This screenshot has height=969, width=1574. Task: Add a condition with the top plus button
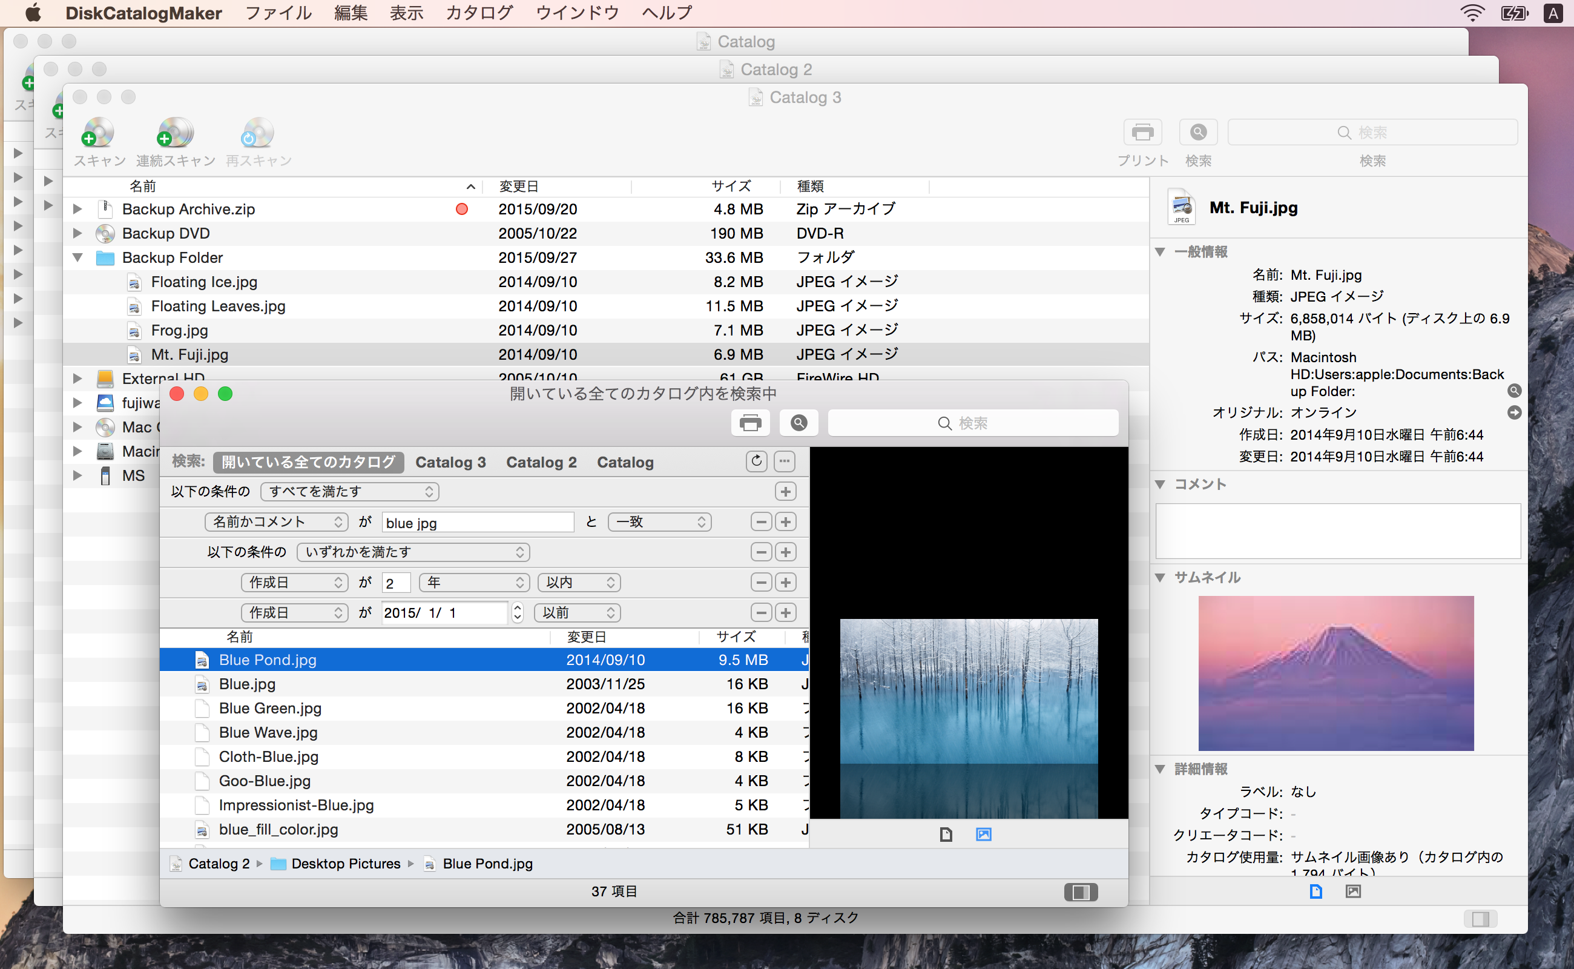[785, 492]
